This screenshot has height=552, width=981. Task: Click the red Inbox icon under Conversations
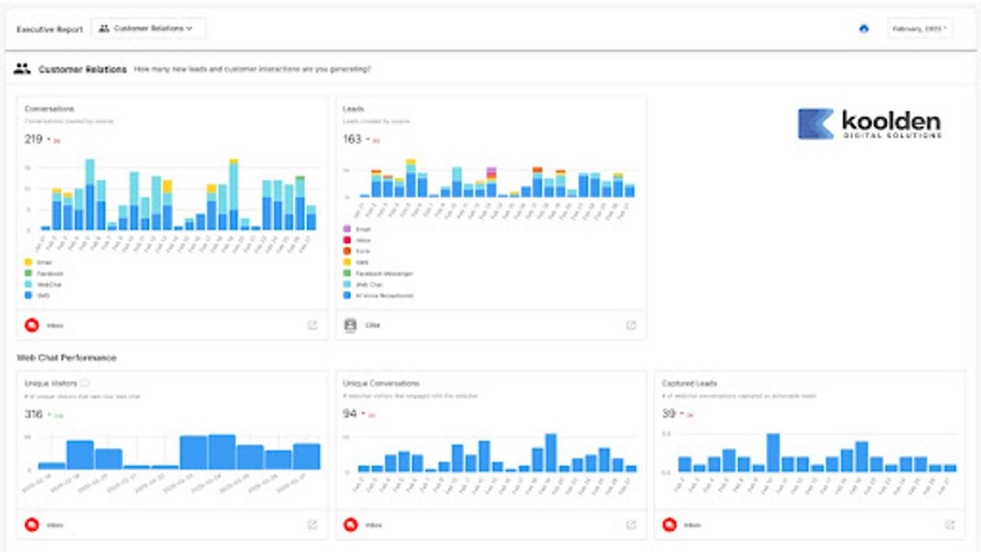coord(32,325)
